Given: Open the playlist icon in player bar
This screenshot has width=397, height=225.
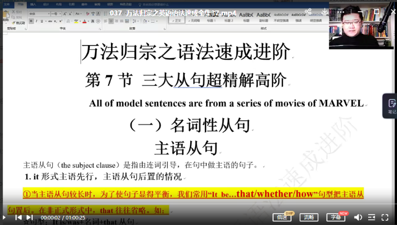Looking at the screenshot, I should [371, 217].
